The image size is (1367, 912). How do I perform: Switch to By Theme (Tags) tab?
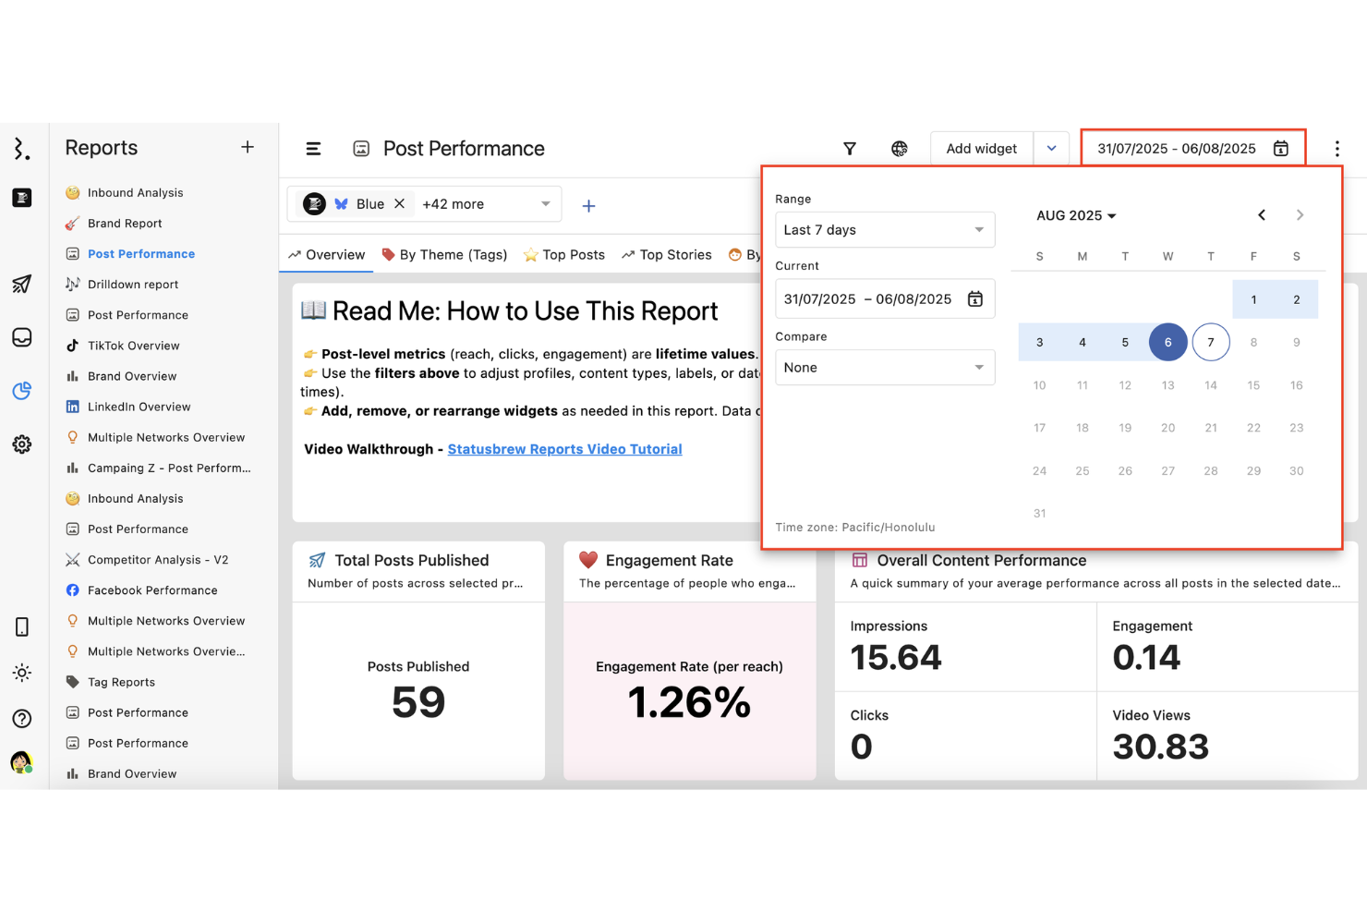tap(444, 255)
